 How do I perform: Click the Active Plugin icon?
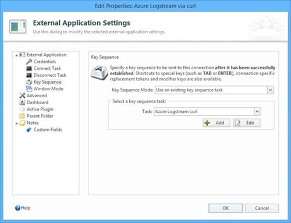pos(22,109)
